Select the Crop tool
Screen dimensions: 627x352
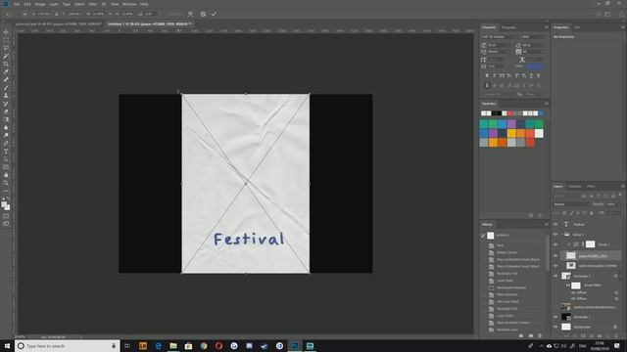coord(6,64)
